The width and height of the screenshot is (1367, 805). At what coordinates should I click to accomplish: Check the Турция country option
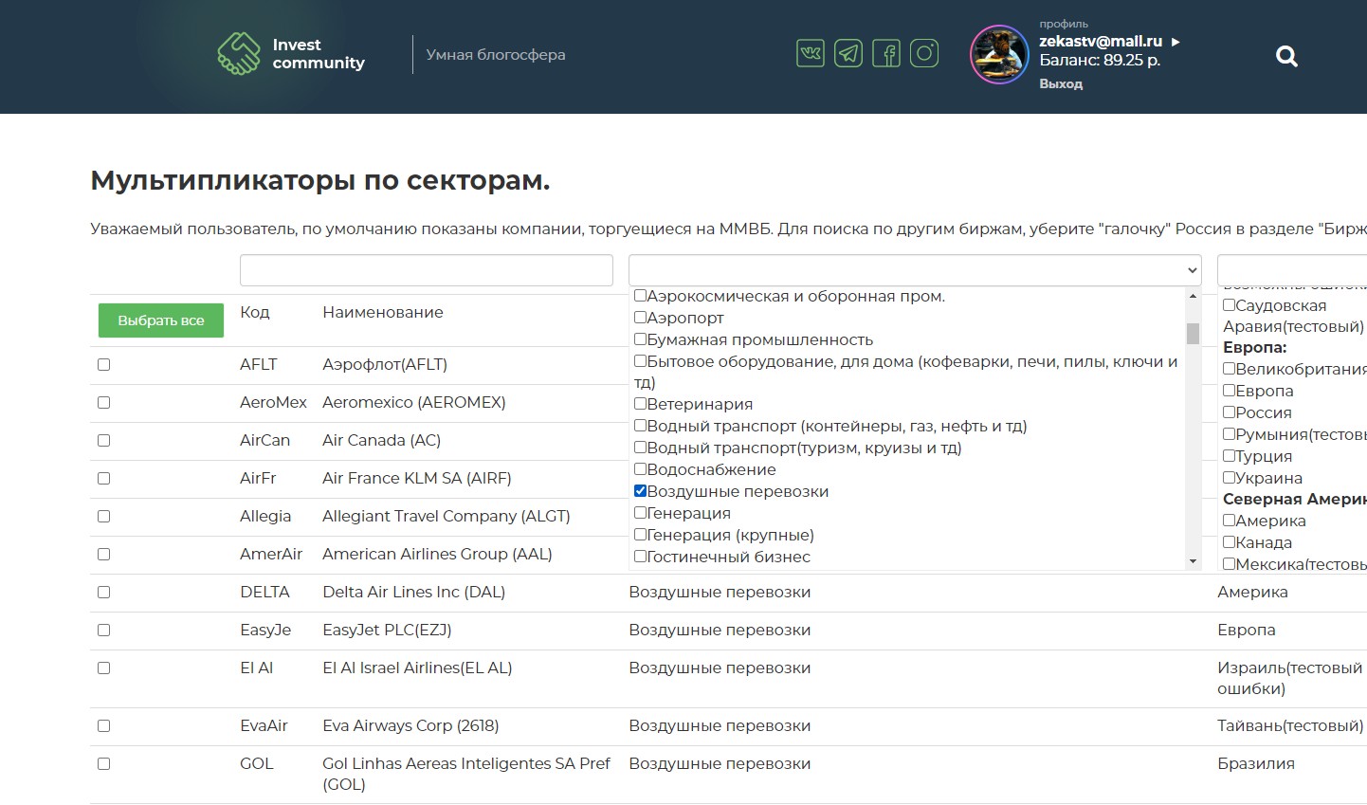(x=1229, y=456)
